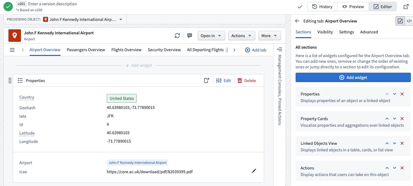Switch to Editor mode
Image resolution: width=413 pixels, height=186 pixels.
pos(383,7)
